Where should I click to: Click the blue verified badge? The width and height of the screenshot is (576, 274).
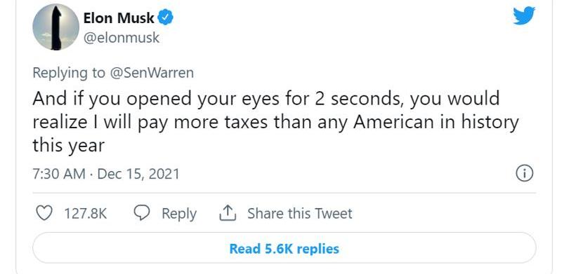165,18
